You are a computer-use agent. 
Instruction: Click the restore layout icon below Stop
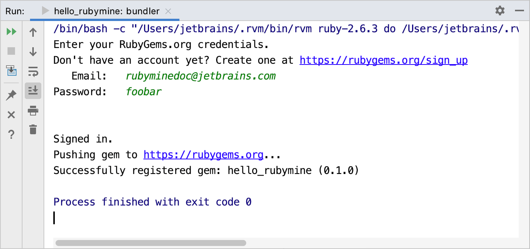click(x=11, y=71)
